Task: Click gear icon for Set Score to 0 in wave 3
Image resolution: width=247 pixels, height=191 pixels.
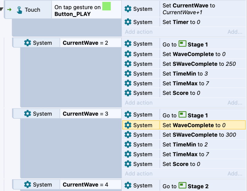Action: coord(128,164)
